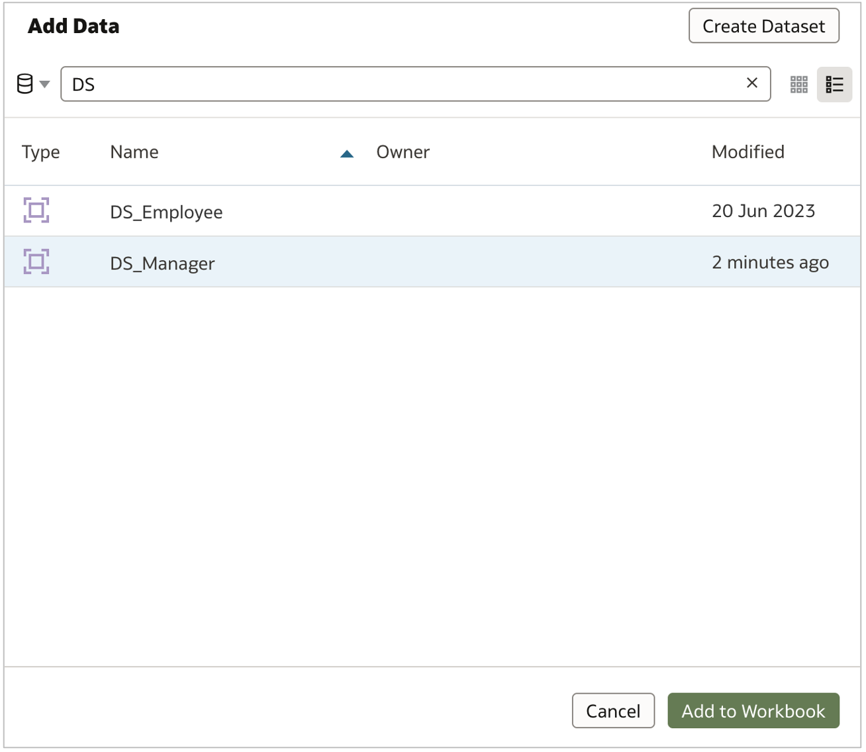Screen dimensions: 866x752
Task: Click the DS_Employee dataset type icon
Action: pyautogui.click(x=36, y=211)
